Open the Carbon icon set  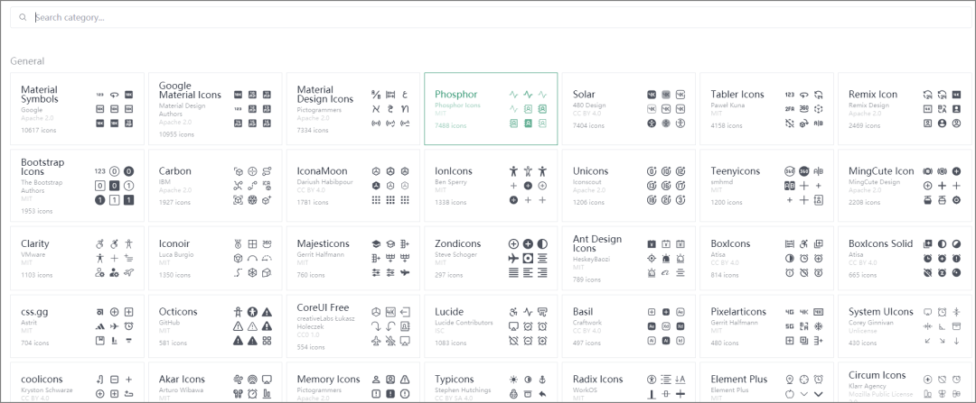point(215,185)
